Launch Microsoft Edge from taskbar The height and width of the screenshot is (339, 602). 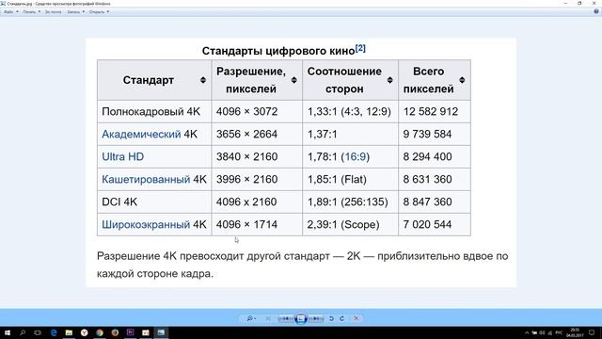pos(54,332)
